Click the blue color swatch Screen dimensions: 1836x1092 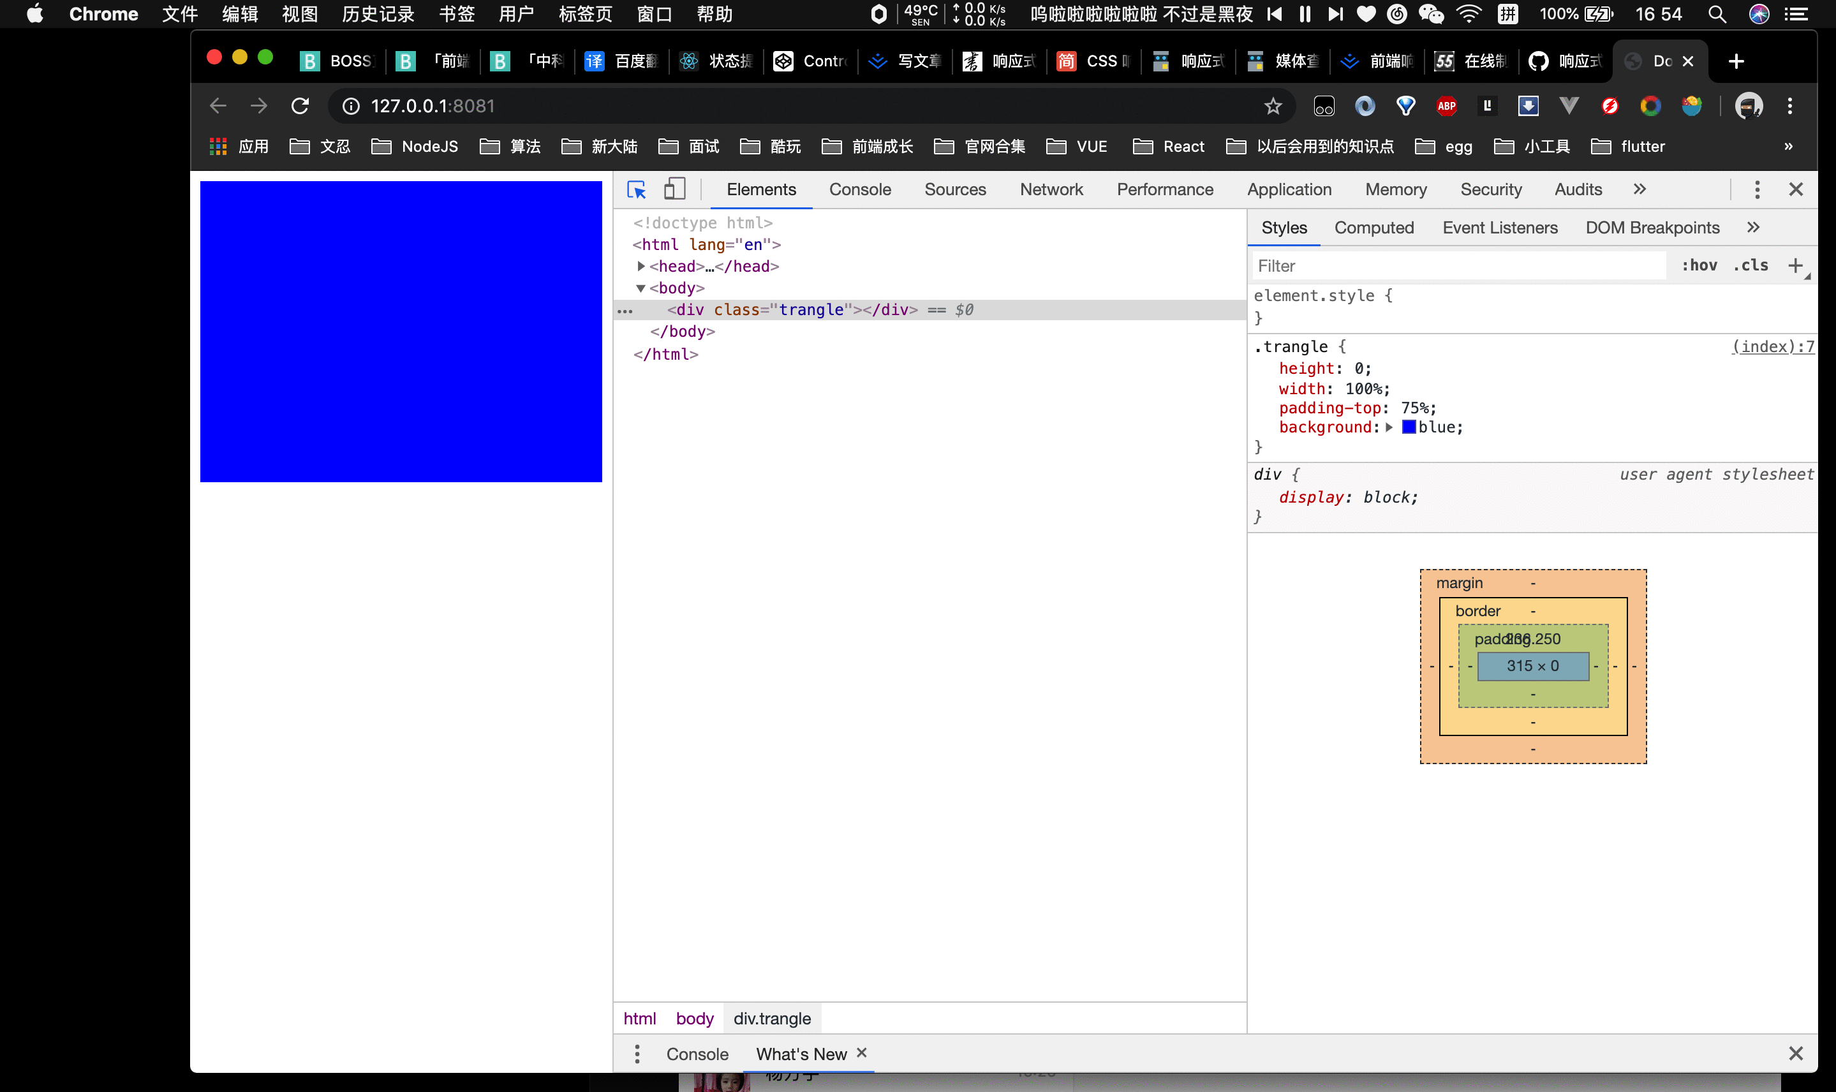pos(1409,427)
